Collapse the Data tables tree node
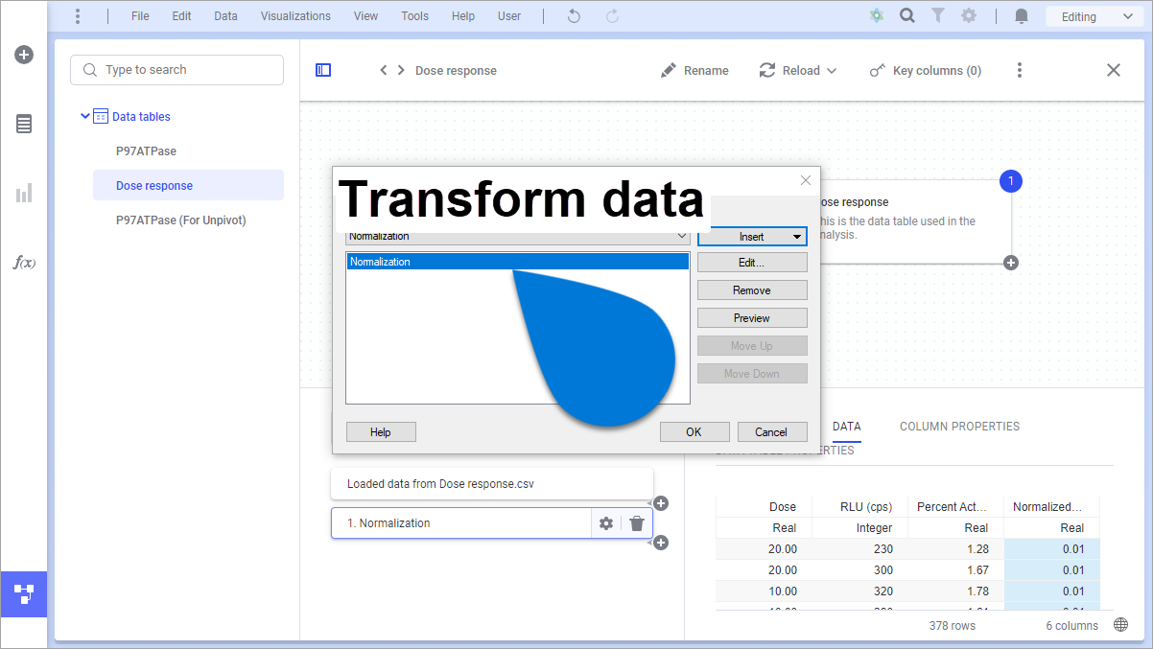The height and width of the screenshot is (649, 1153). click(84, 116)
